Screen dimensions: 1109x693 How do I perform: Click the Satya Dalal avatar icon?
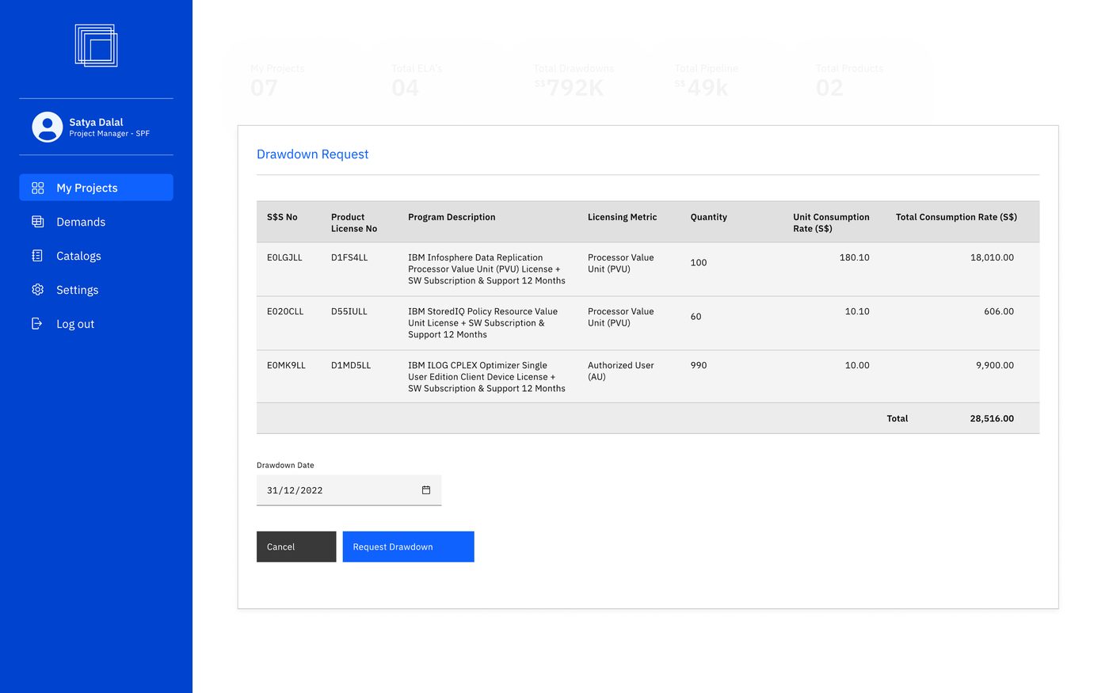pyautogui.click(x=48, y=127)
